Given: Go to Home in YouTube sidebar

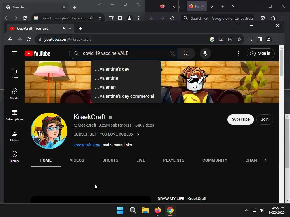Looking at the screenshot, I should (14, 73).
